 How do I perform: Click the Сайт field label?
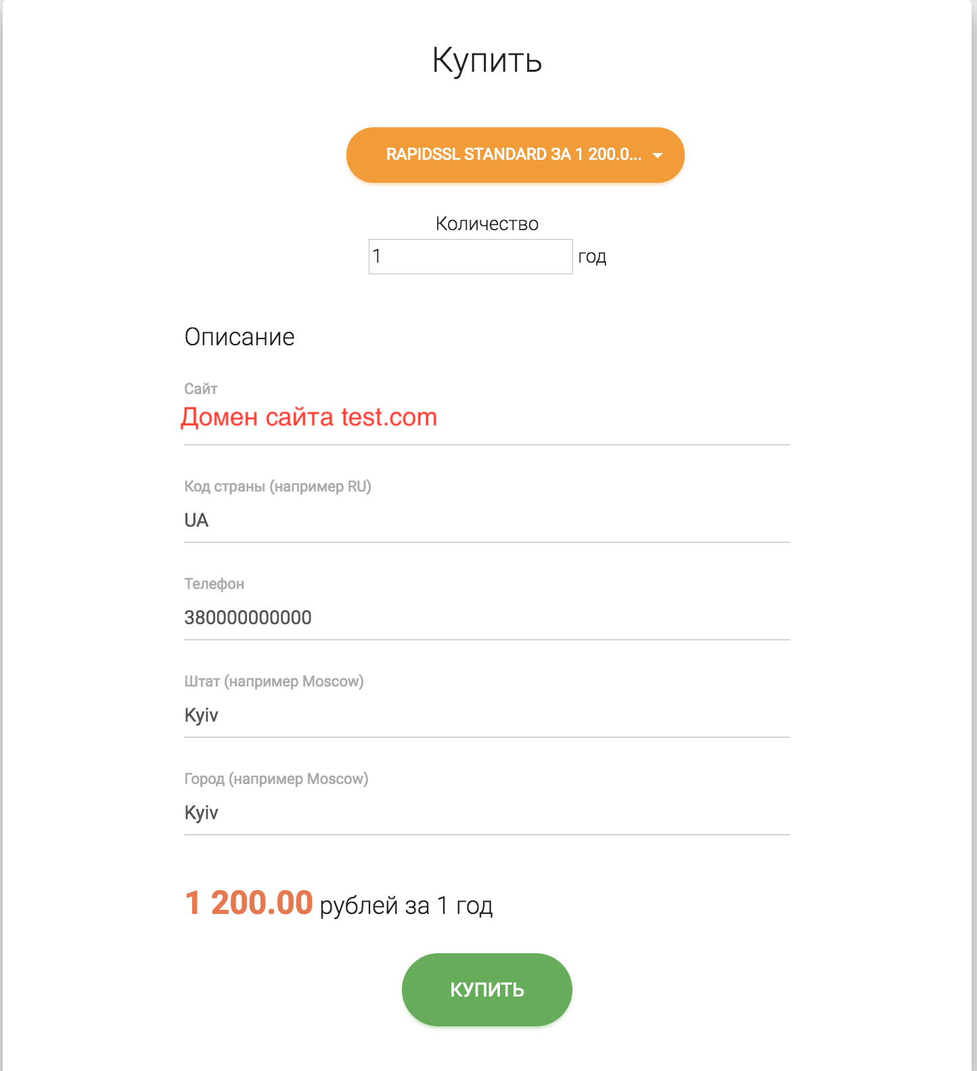[x=201, y=389]
